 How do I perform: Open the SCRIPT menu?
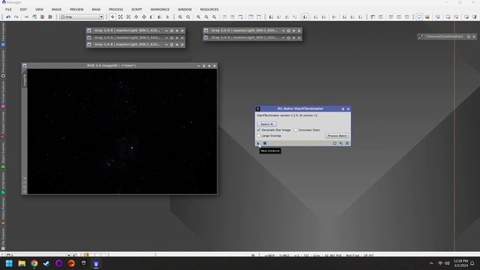(x=136, y=10)
